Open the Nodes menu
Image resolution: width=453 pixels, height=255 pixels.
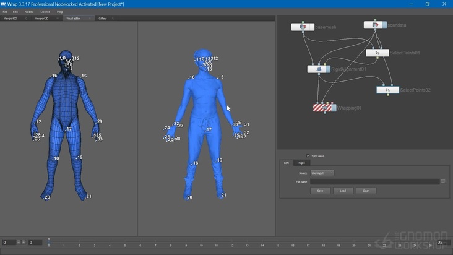click(x=28, y=12)
